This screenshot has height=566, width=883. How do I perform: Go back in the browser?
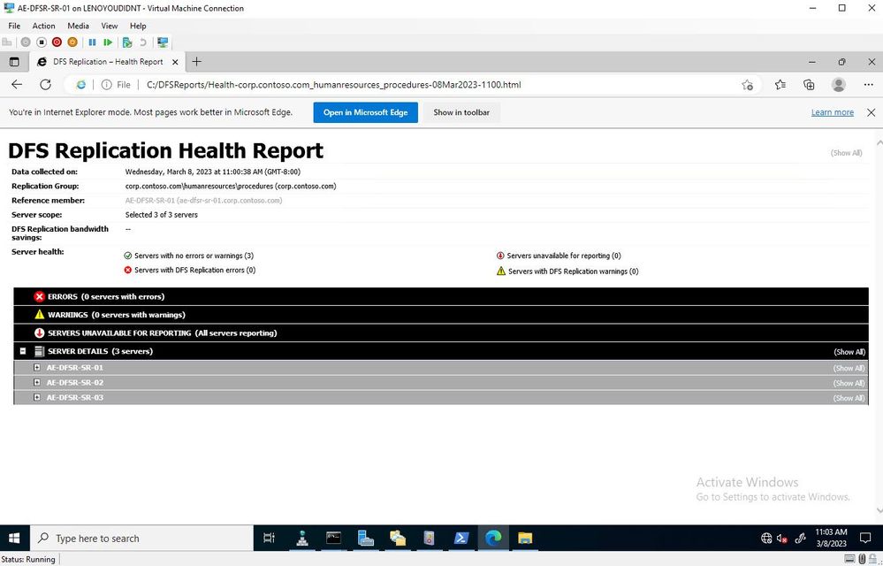[17, 85]
